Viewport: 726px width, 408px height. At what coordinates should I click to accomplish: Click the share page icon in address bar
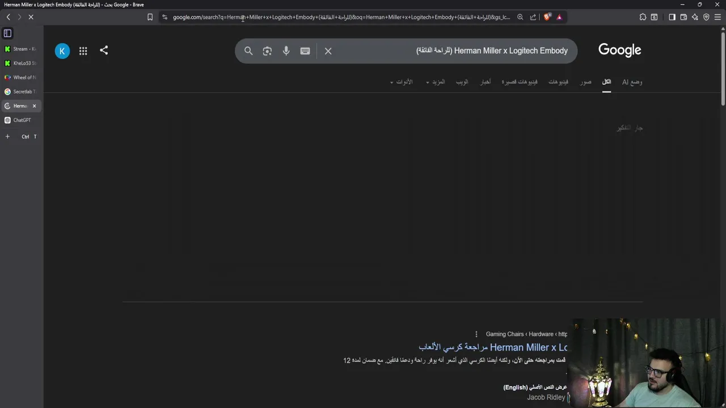(x=533, y=17)
